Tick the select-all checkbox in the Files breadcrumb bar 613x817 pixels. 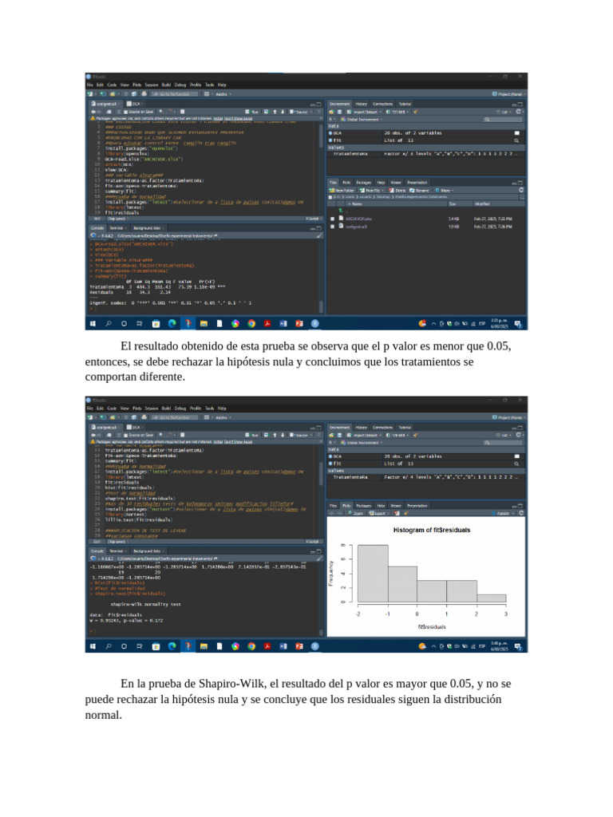tap(330, 197)
